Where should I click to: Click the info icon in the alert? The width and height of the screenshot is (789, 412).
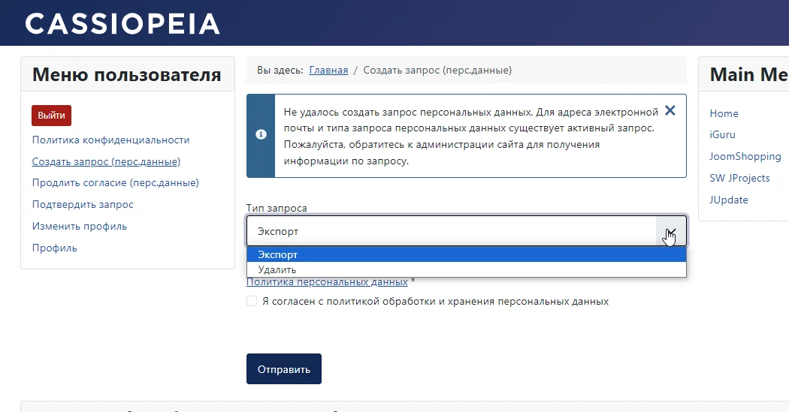click(x=261, y=134)
